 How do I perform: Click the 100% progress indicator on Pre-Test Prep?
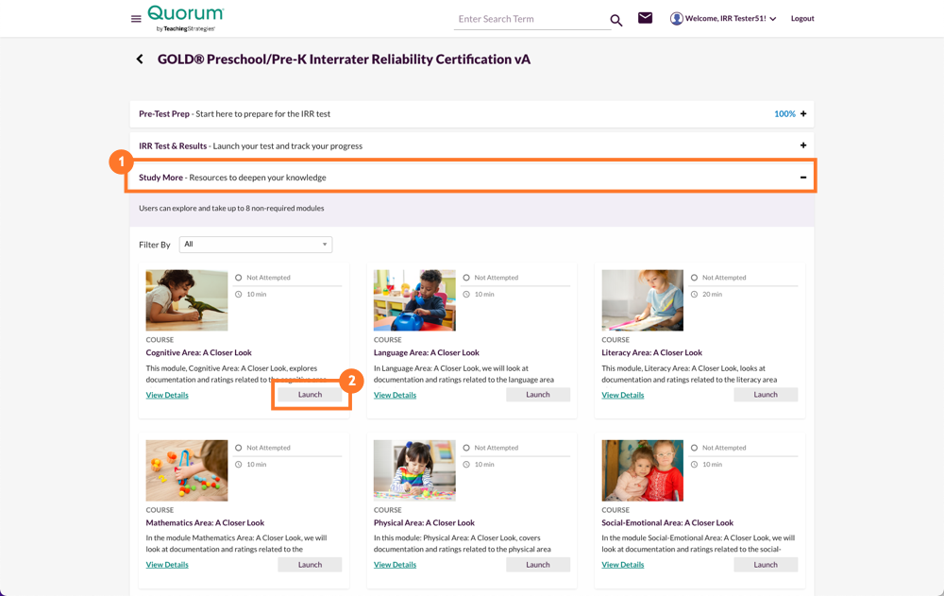[x=785, y=113]
